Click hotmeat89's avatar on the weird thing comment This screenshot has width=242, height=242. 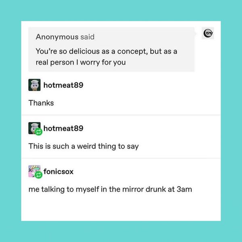pos(33,127)
